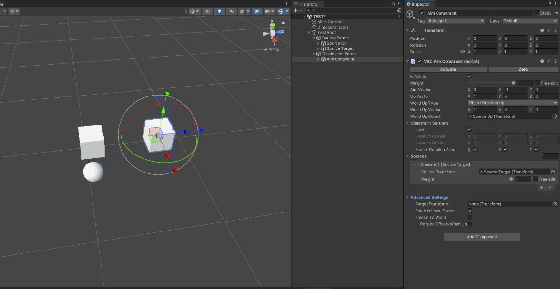Click the Add Component button

pos(482,237)
